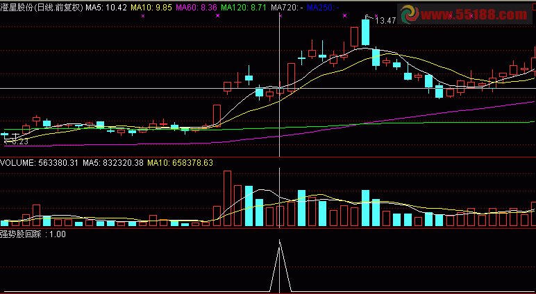The width and height of the screenshot is (536, 294).
Task: Click the 强势股回踩 : 1.00 indicator label
Action: click(33, 234)
